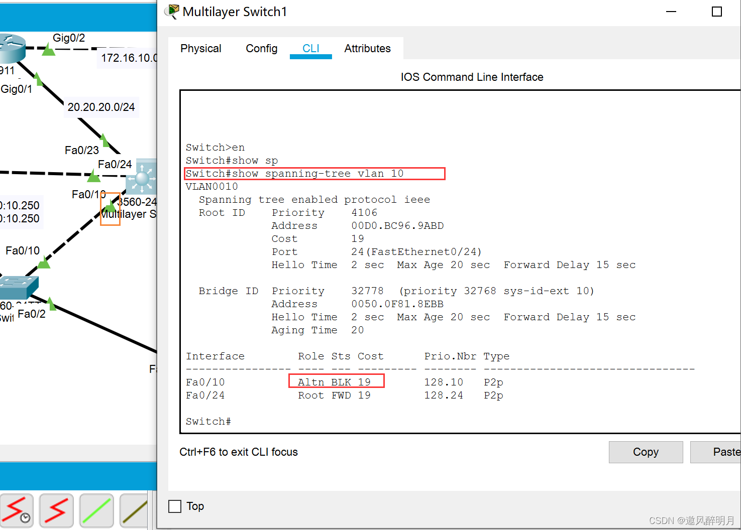Screen dimensions: 741x530
Task: Click the bridge priority value 32778
Action: point(368,291)
